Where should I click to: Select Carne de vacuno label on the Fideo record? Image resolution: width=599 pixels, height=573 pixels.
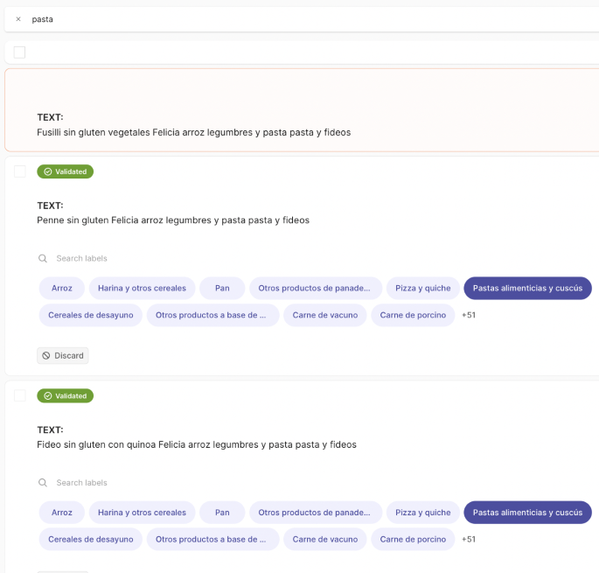(325, 540)
